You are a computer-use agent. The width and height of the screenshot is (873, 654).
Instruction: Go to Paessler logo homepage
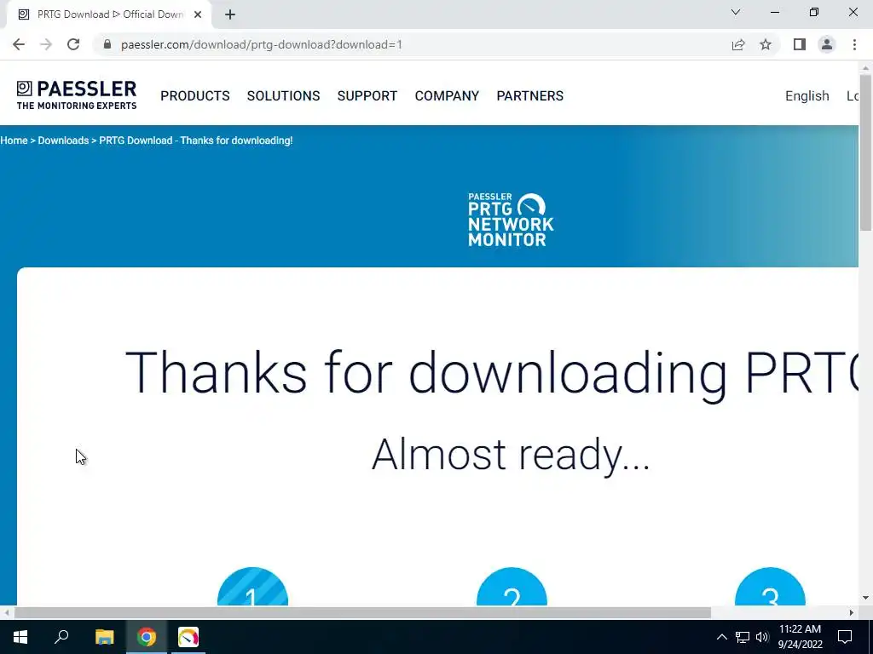76,95
